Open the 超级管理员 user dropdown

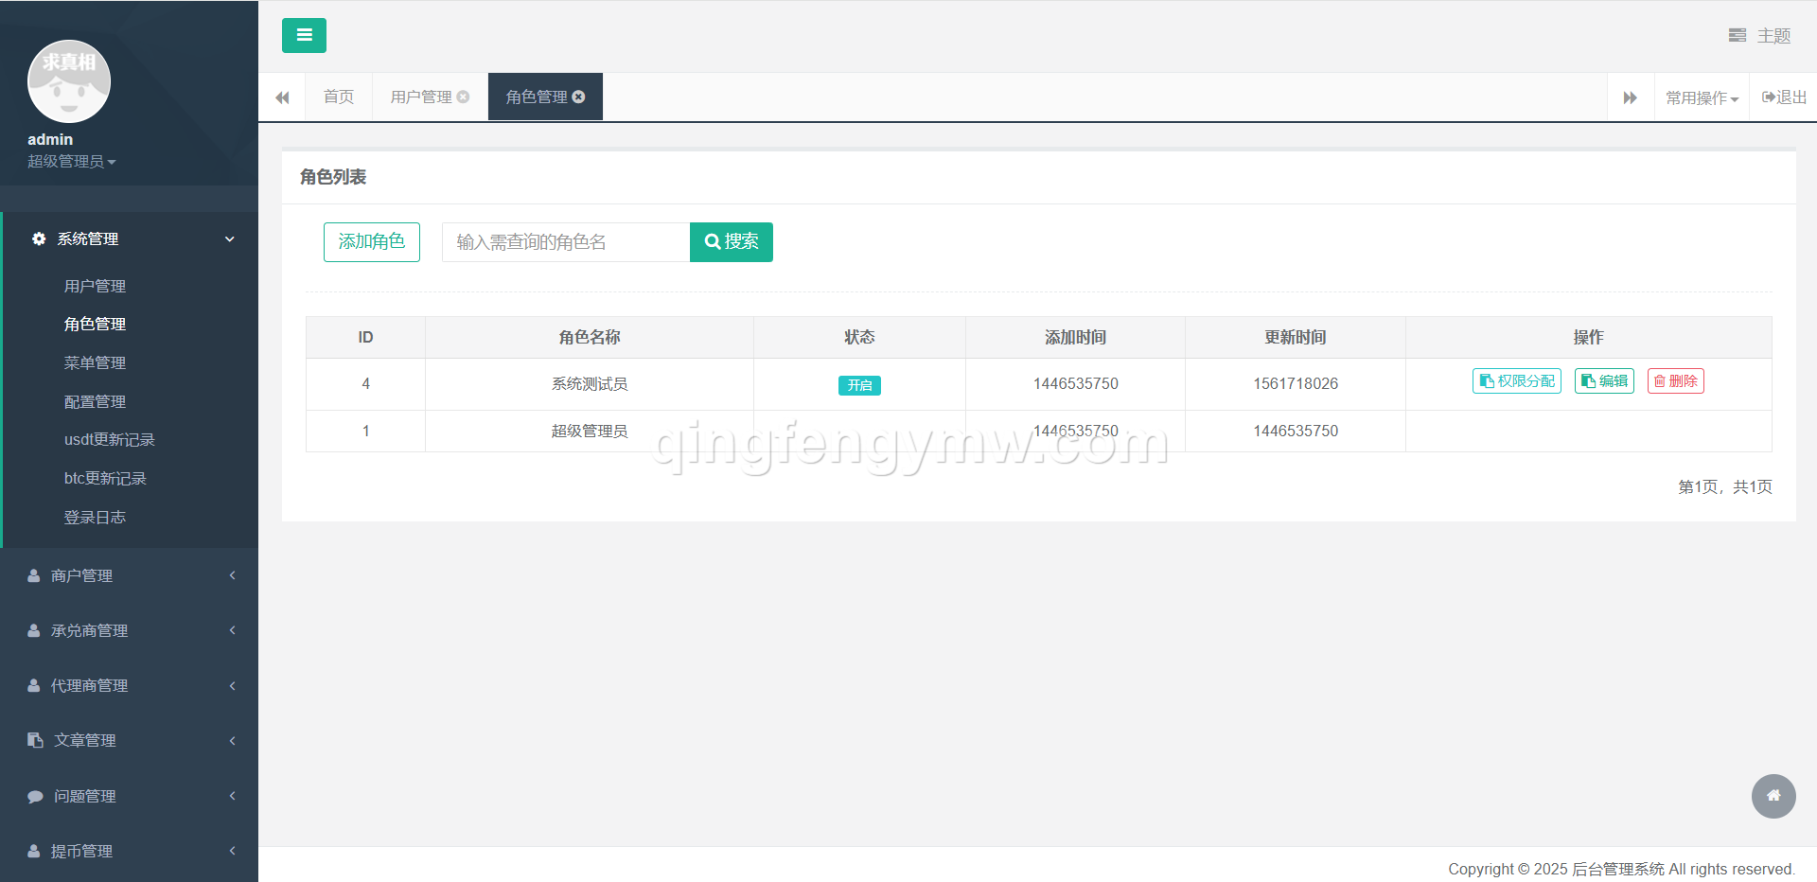[72, 162]
